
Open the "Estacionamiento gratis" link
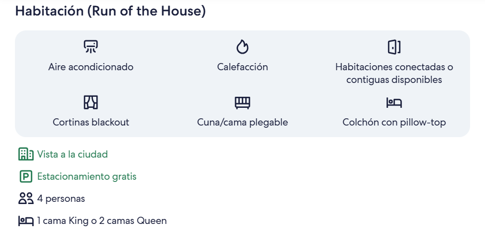pyautogui.click(x=86, y=177)
